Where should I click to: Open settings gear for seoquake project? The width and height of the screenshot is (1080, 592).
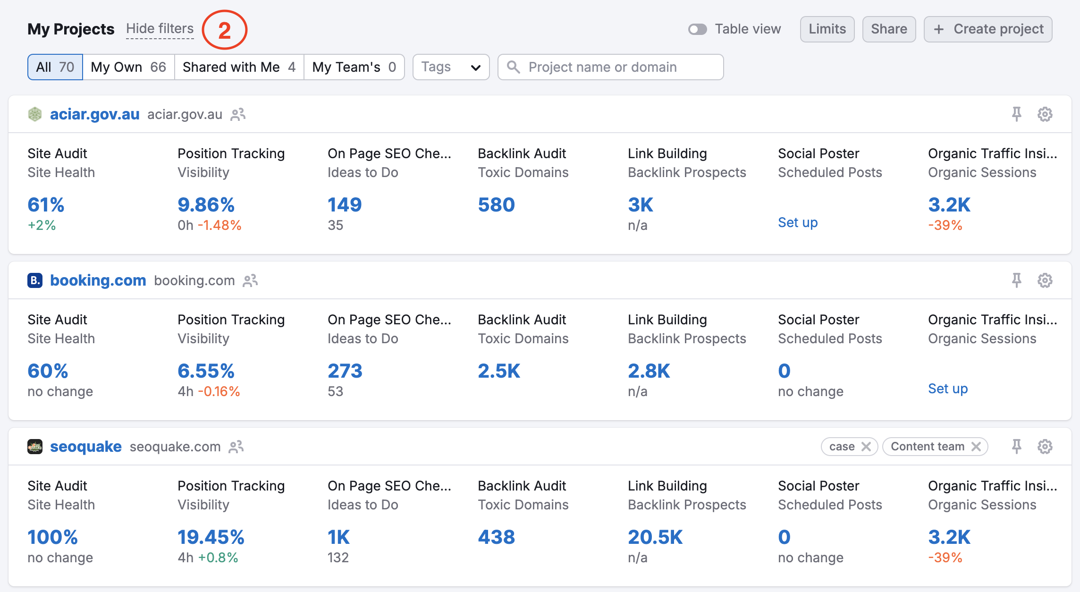pos(1045,447)
